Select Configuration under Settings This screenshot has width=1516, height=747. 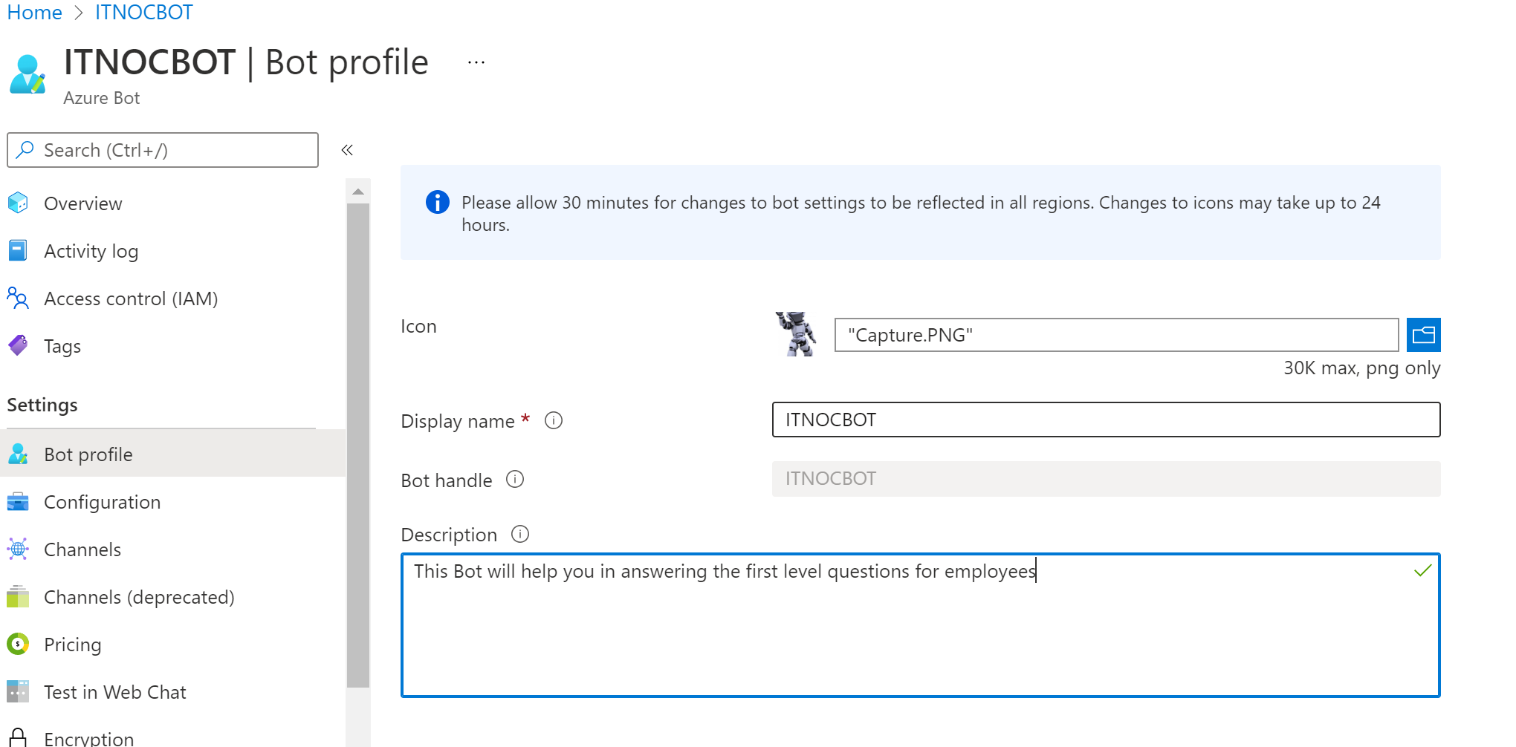[102, 502]
